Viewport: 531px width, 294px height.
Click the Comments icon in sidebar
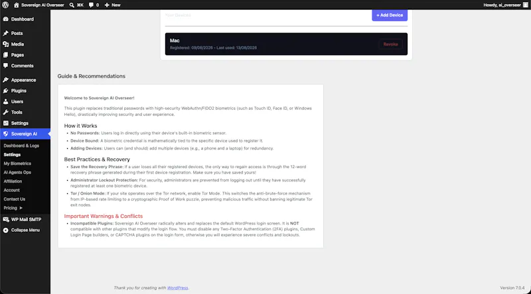pyautogui.click(x=6, y=66)
